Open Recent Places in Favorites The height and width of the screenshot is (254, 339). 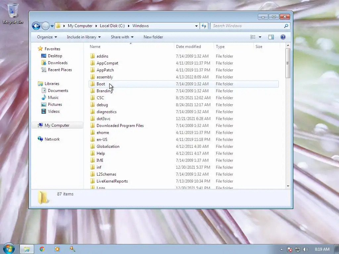pyautogui.click(x=60, y=70)
